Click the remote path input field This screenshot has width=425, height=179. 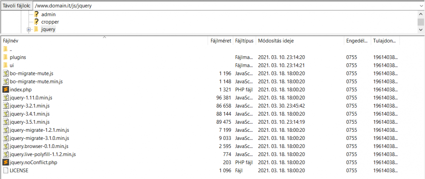(226, 6)
